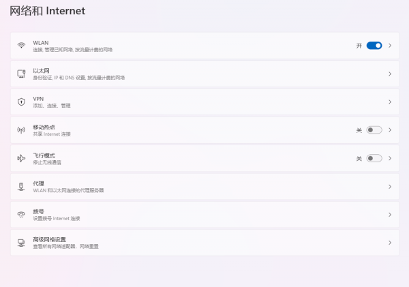Viewport: 409px width, 287px height.
Task: Click the WLAN Wi-Fi icon
Action: click(21, 46)
